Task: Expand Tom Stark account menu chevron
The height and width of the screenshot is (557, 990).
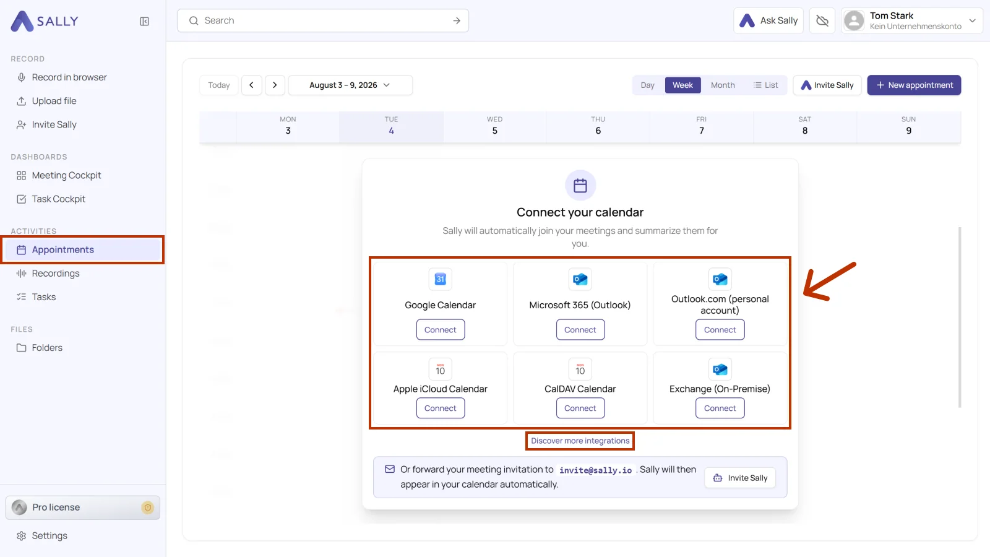Action: (973, 20)
